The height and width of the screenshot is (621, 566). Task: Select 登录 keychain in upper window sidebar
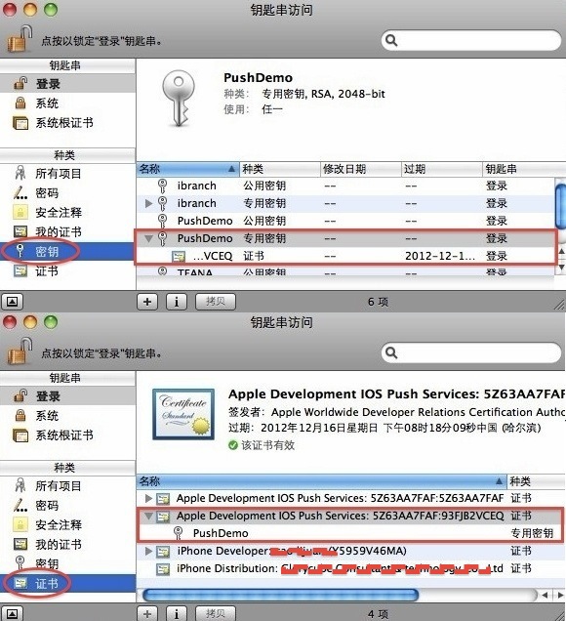click(x=67, y=84)
